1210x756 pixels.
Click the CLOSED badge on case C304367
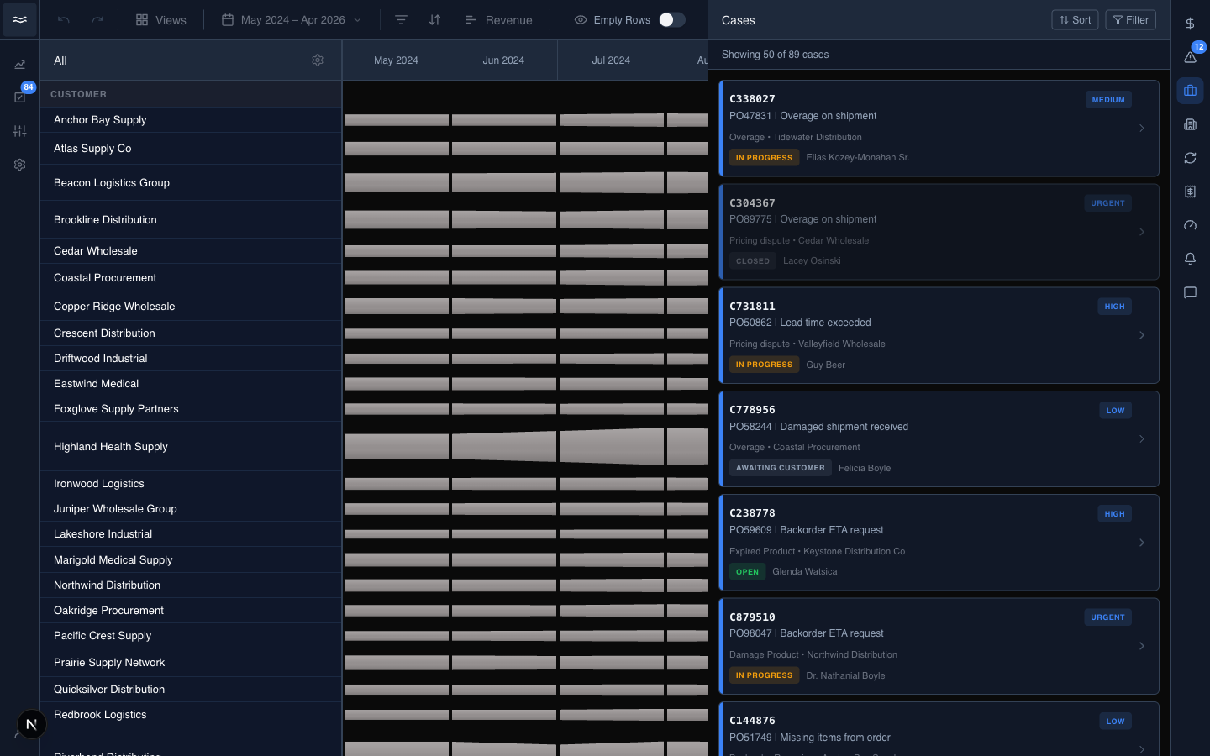(752, 261)
